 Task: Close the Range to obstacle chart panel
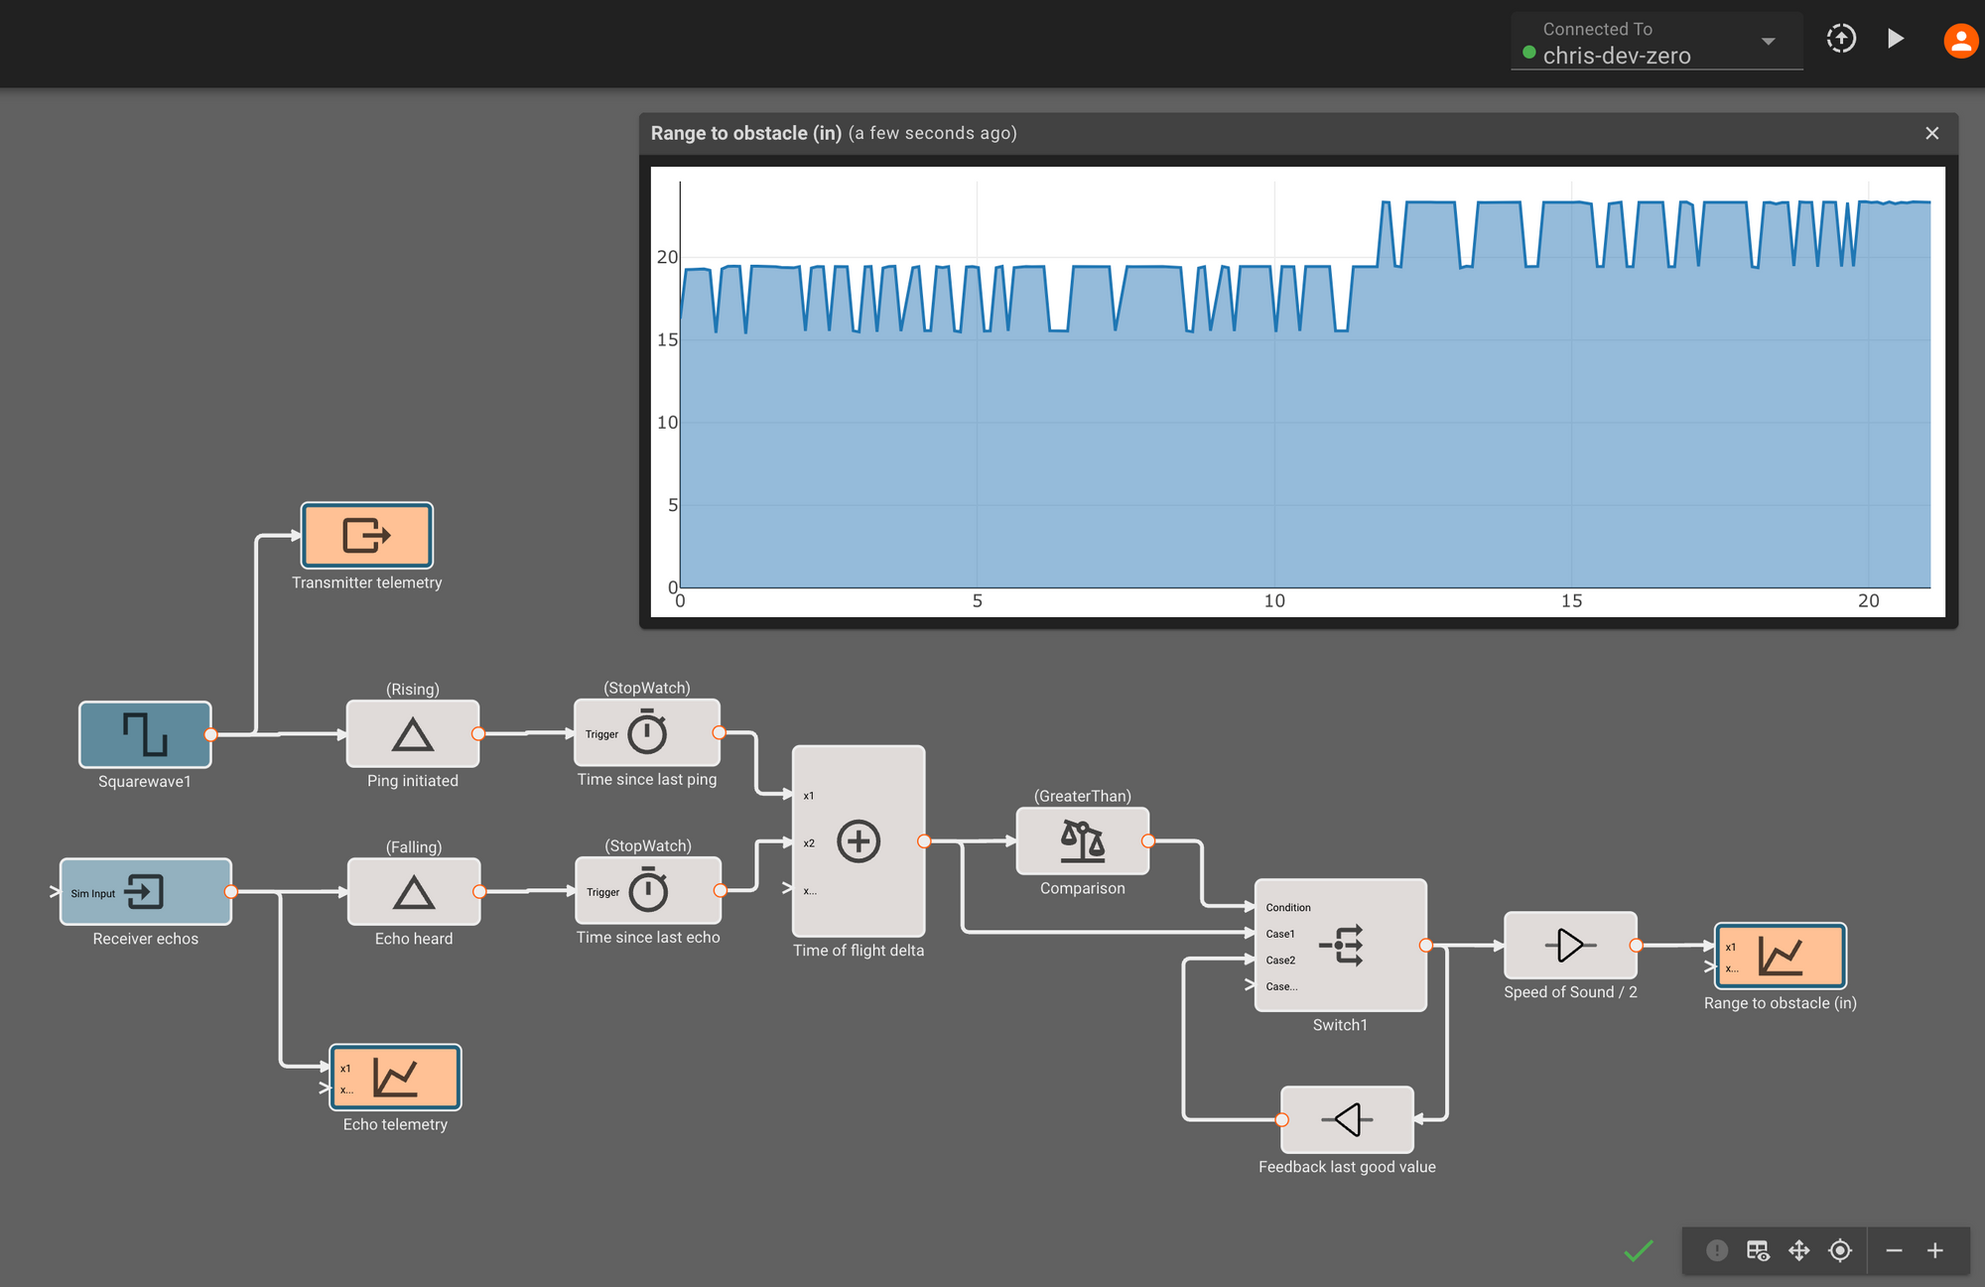tap(1931, 133)
